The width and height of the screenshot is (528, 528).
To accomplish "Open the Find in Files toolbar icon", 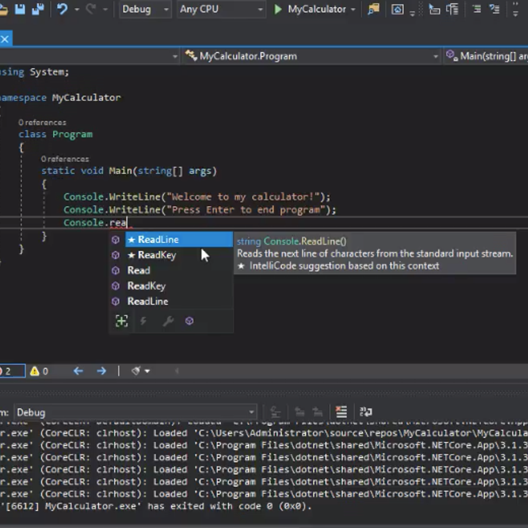I will tap(373, 9).
